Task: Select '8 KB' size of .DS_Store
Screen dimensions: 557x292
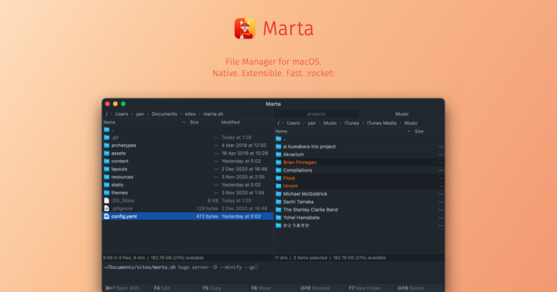Action: [x=213, y=201]
